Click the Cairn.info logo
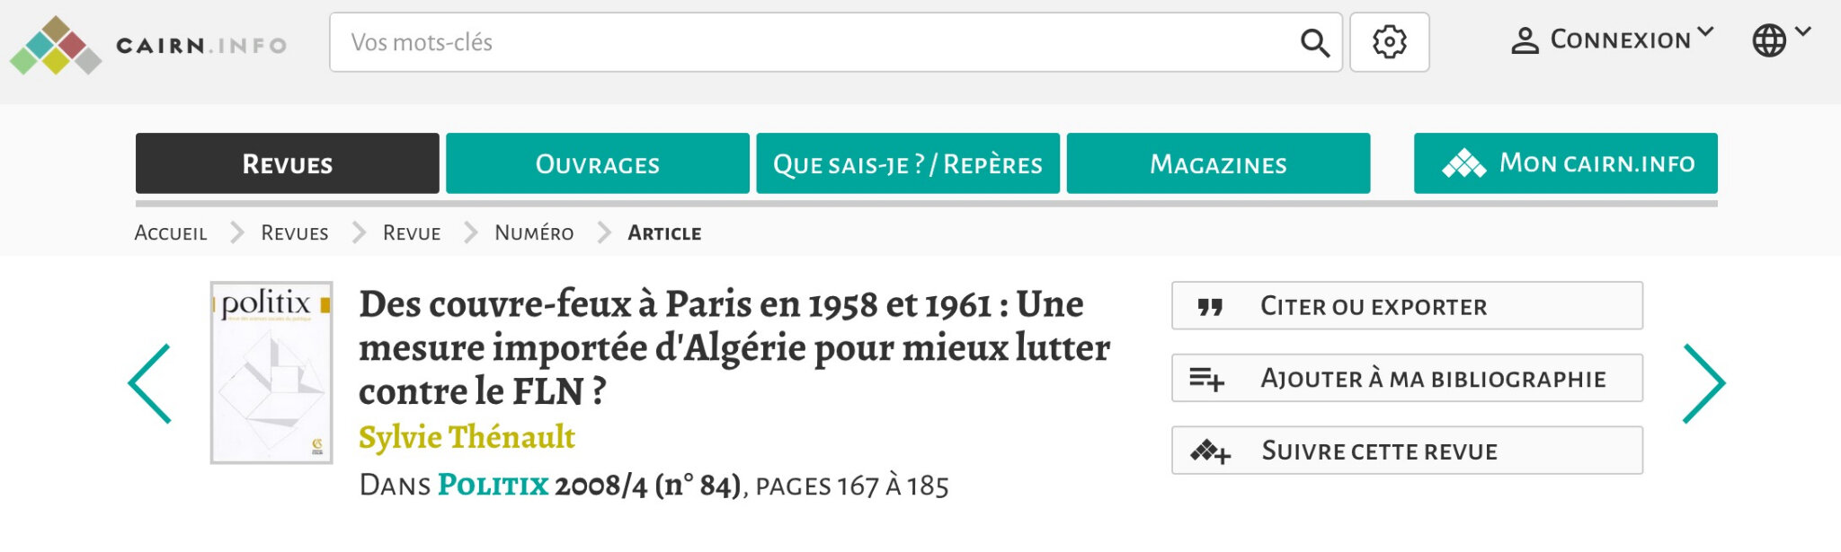This screenshot has width=1841, height=552. (148, 44)
